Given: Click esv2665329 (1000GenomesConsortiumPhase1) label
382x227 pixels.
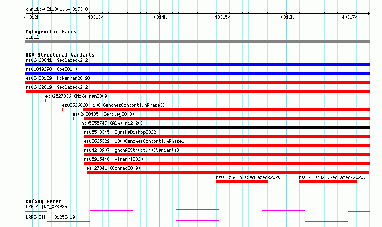Looking at the screenshot, I should click(x=136, y=141).
